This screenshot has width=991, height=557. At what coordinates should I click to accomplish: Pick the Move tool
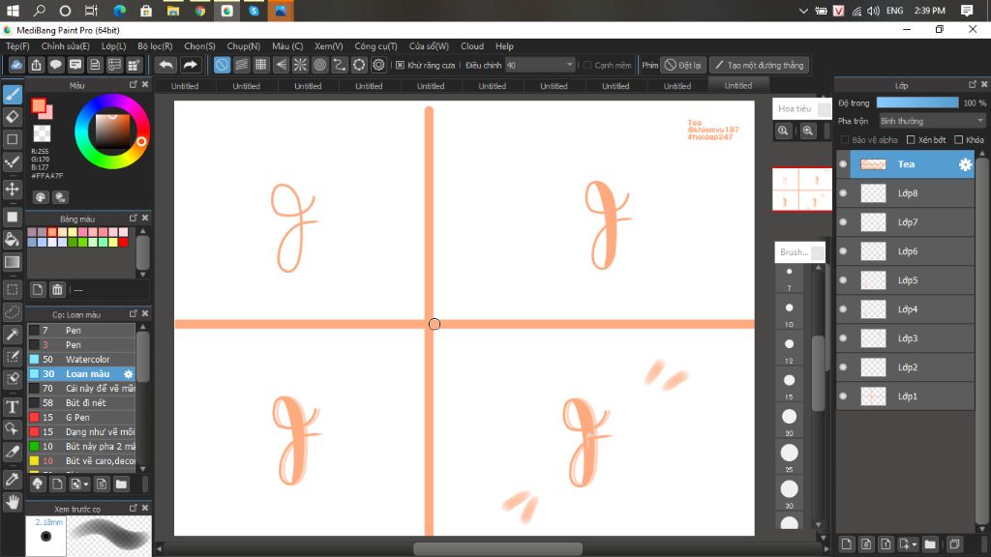[x=12, y=189]
